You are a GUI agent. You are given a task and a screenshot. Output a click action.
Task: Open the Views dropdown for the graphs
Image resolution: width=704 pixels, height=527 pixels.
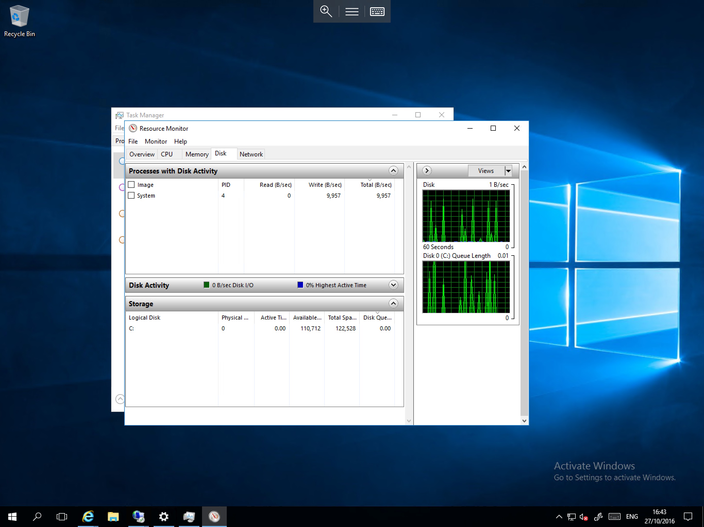[508, 171]
